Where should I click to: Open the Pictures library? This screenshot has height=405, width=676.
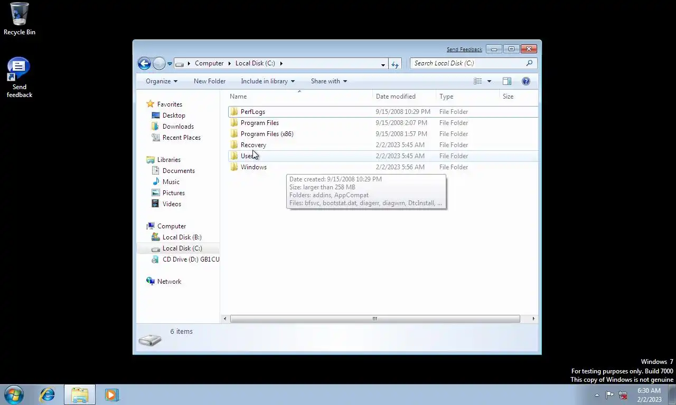tap(173, 193)
